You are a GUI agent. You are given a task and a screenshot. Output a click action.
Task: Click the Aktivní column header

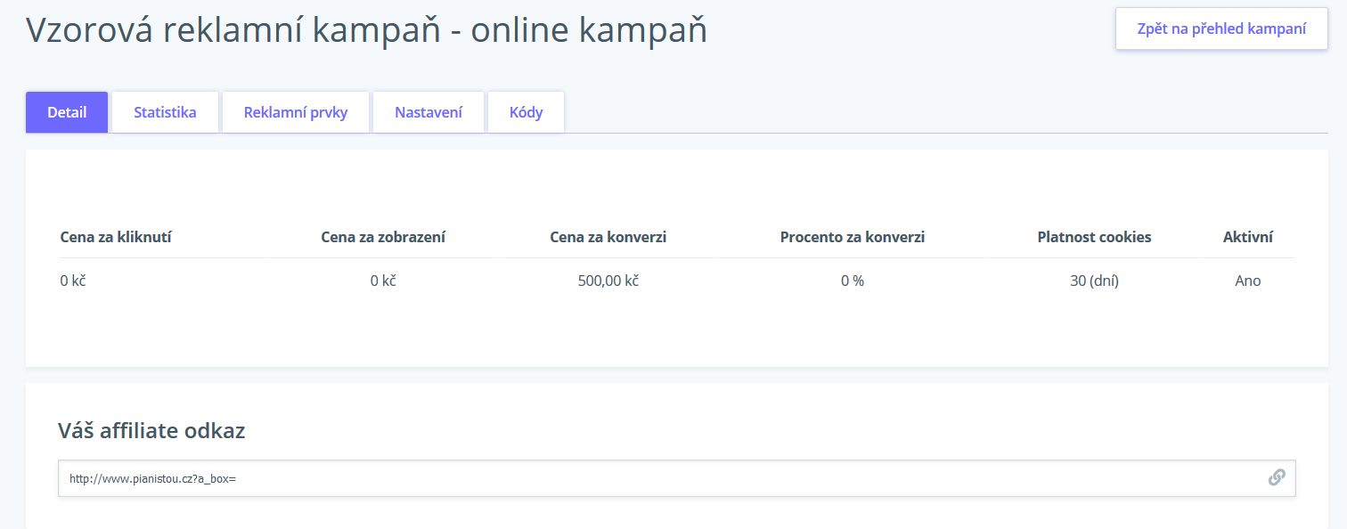click(x=1247, y=237)
